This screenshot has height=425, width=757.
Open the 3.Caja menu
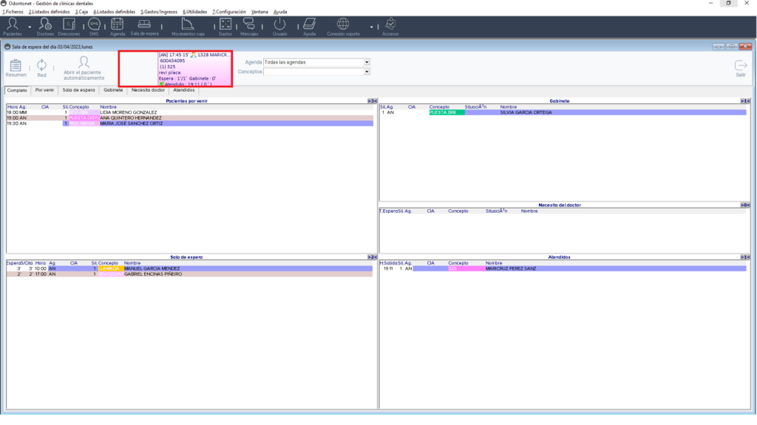[81, 12]
